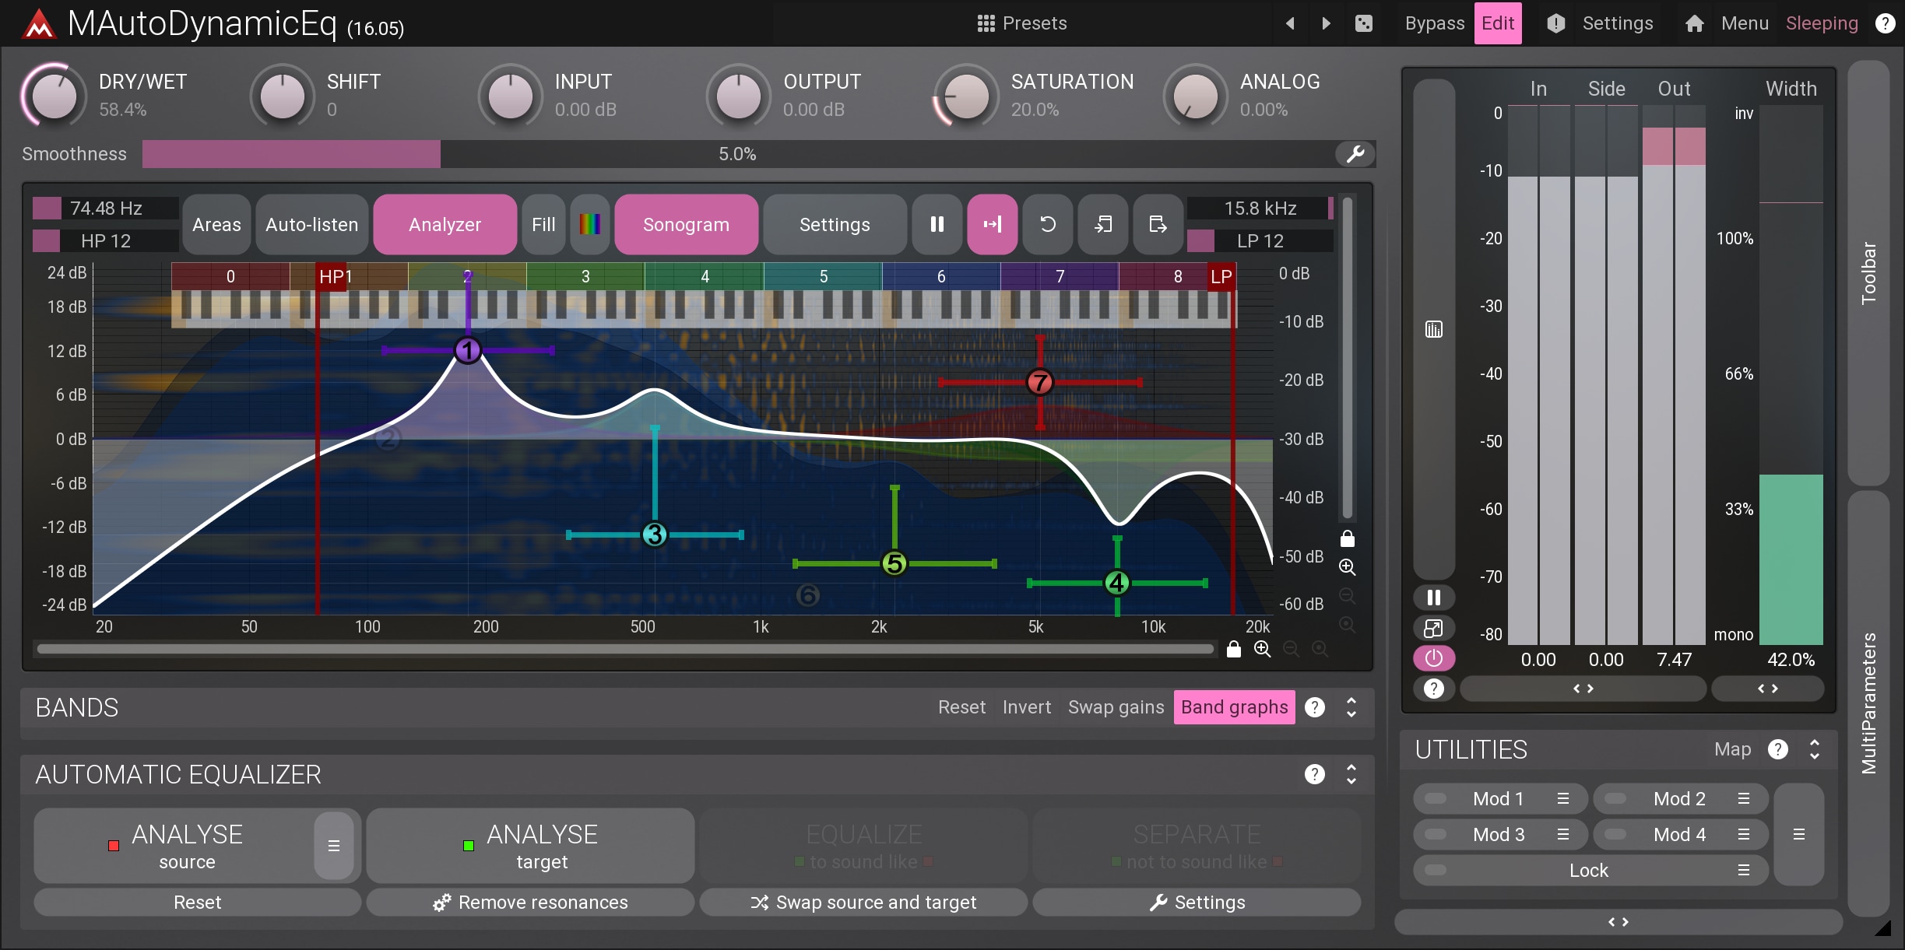Open the Utilities help question mark
The image size is (1905, 950).
1777,749
